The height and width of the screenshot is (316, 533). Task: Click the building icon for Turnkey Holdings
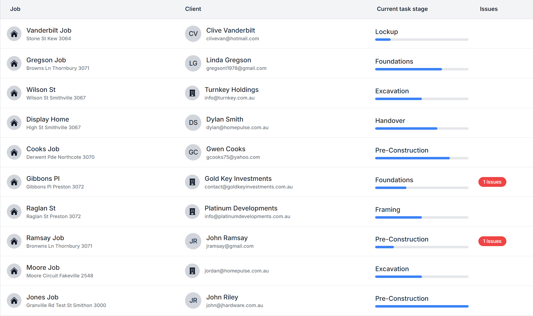click(x=192, y=93)
